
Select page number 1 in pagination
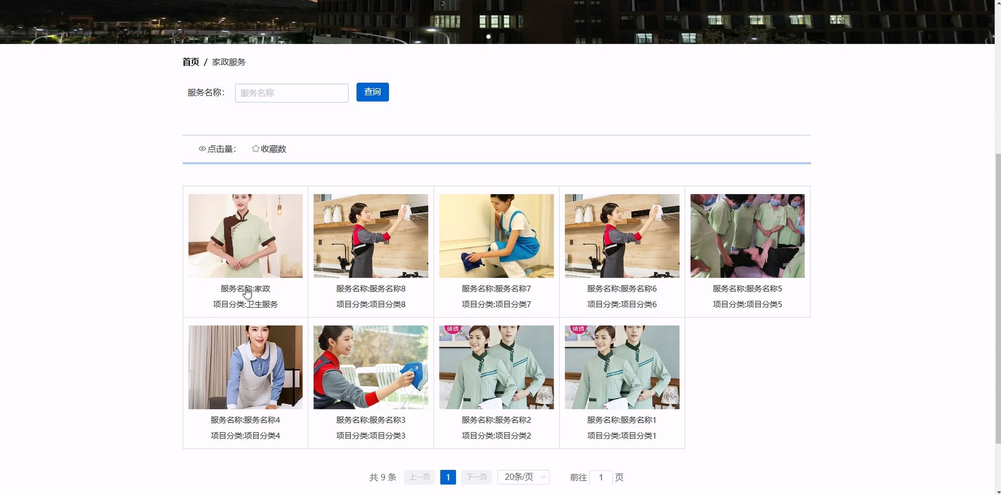tap(448, 477)
